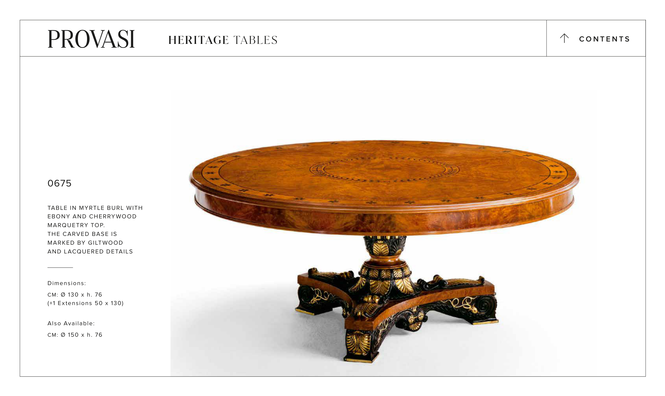This screenshot has height=396, width=665.
Task: Click the product code 0675
Action: coord(60,183)
